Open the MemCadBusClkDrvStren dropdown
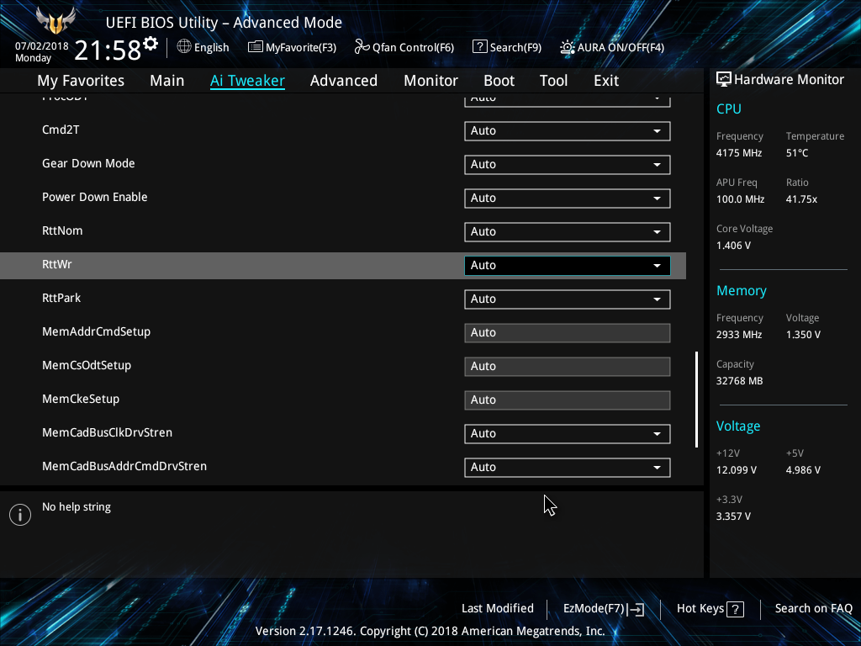 pyautogui.click(x=568, y=433)
